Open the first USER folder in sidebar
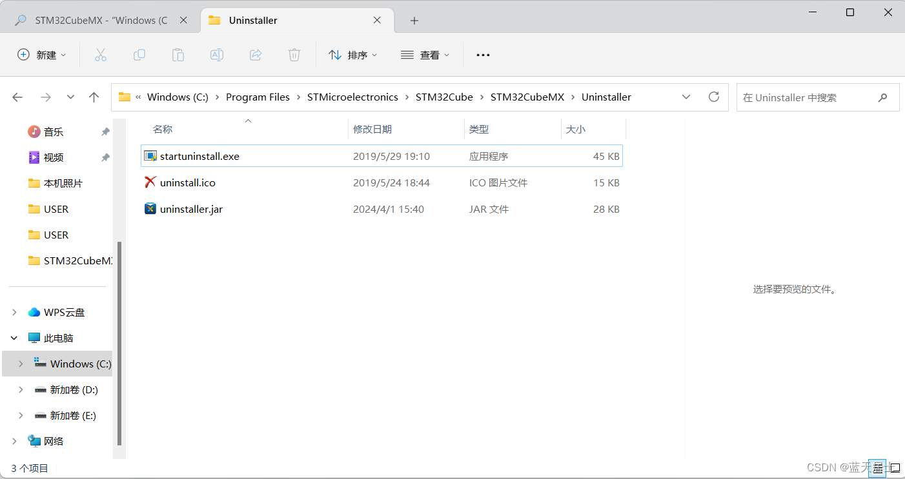The image size is (905, 479). coord(48,209)
